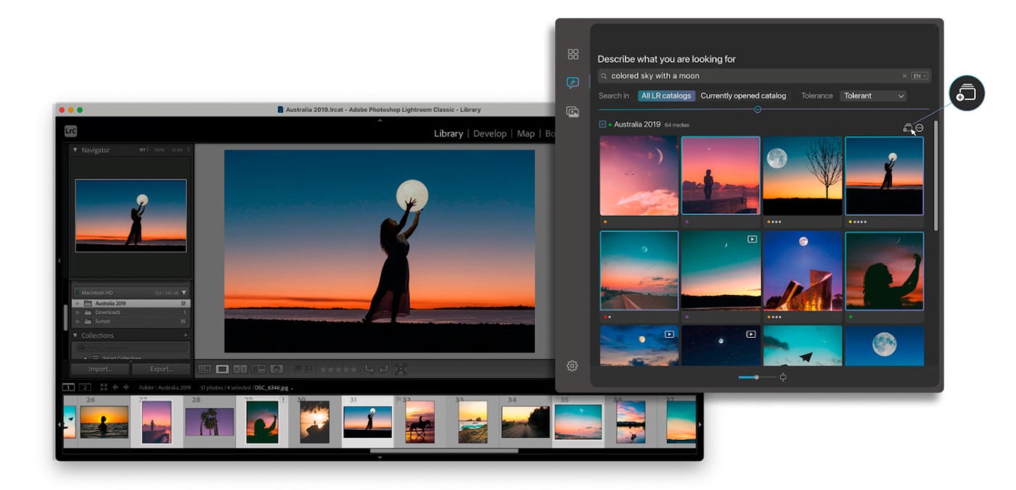Click the magnifier icon in search field

tap(604, 75)
